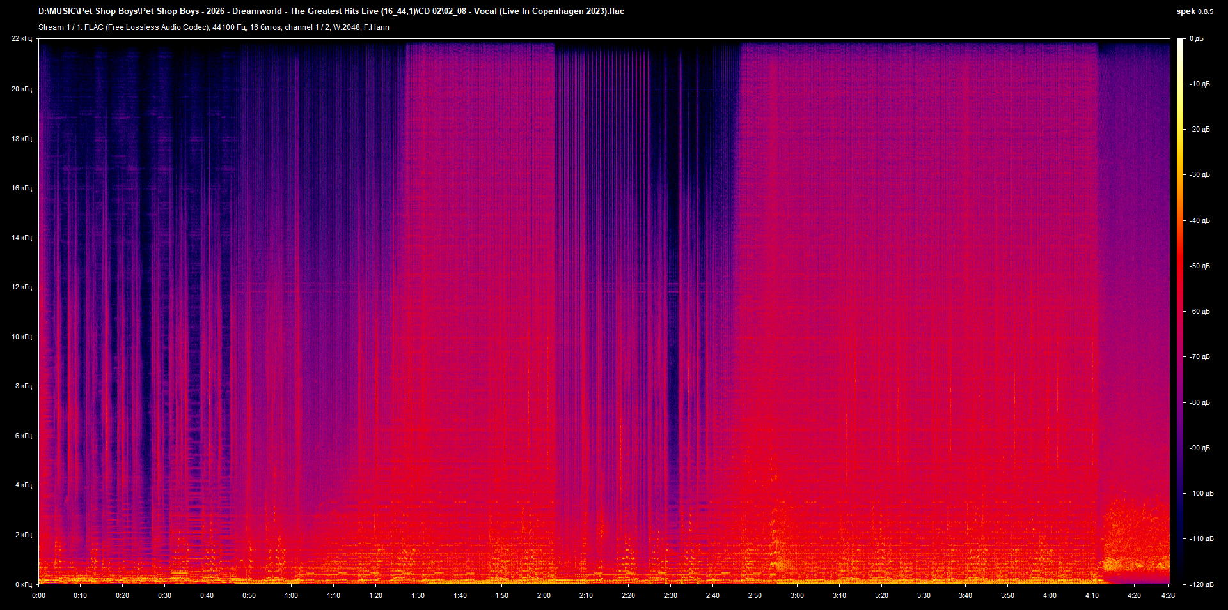Viewport: 1228px width, 610px height.
Task: Click the -60 дБ legend label
Action: [x=1199, y=311]
